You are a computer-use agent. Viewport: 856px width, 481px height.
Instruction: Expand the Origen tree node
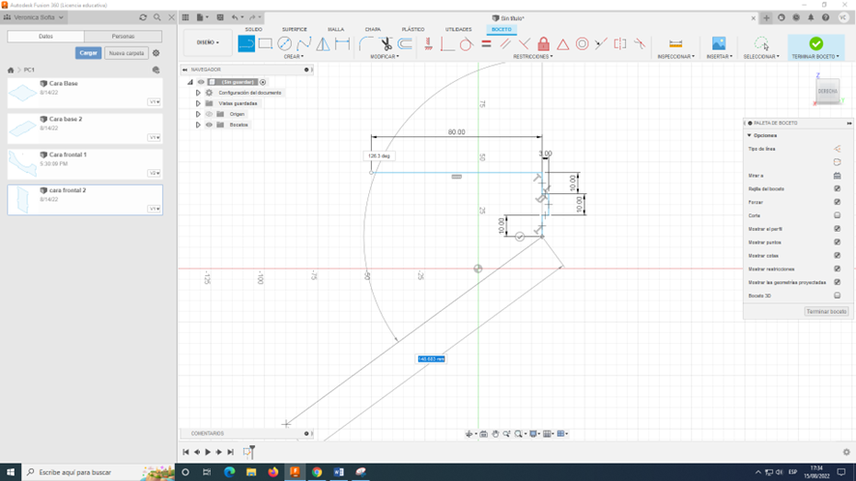[198, 114]
